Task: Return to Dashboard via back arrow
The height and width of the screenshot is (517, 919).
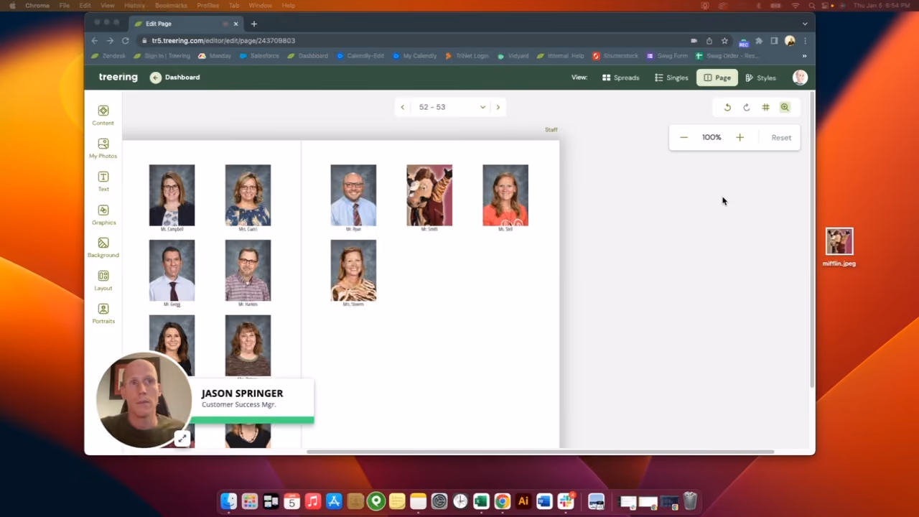Action: click(x=156, y=77)
